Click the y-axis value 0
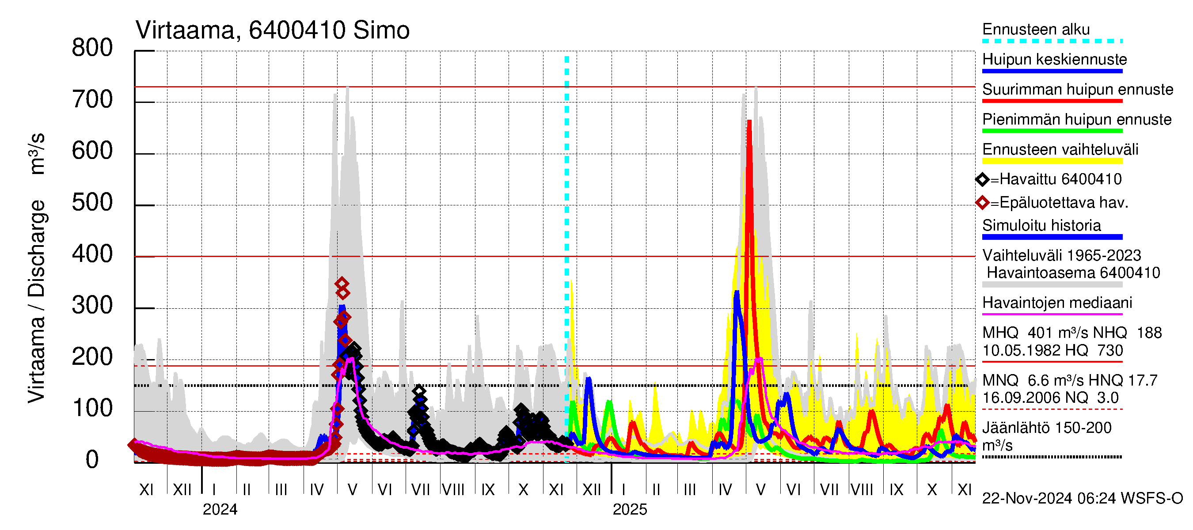Viewport: 1193px width, 530px height. [x=92, y=460]
